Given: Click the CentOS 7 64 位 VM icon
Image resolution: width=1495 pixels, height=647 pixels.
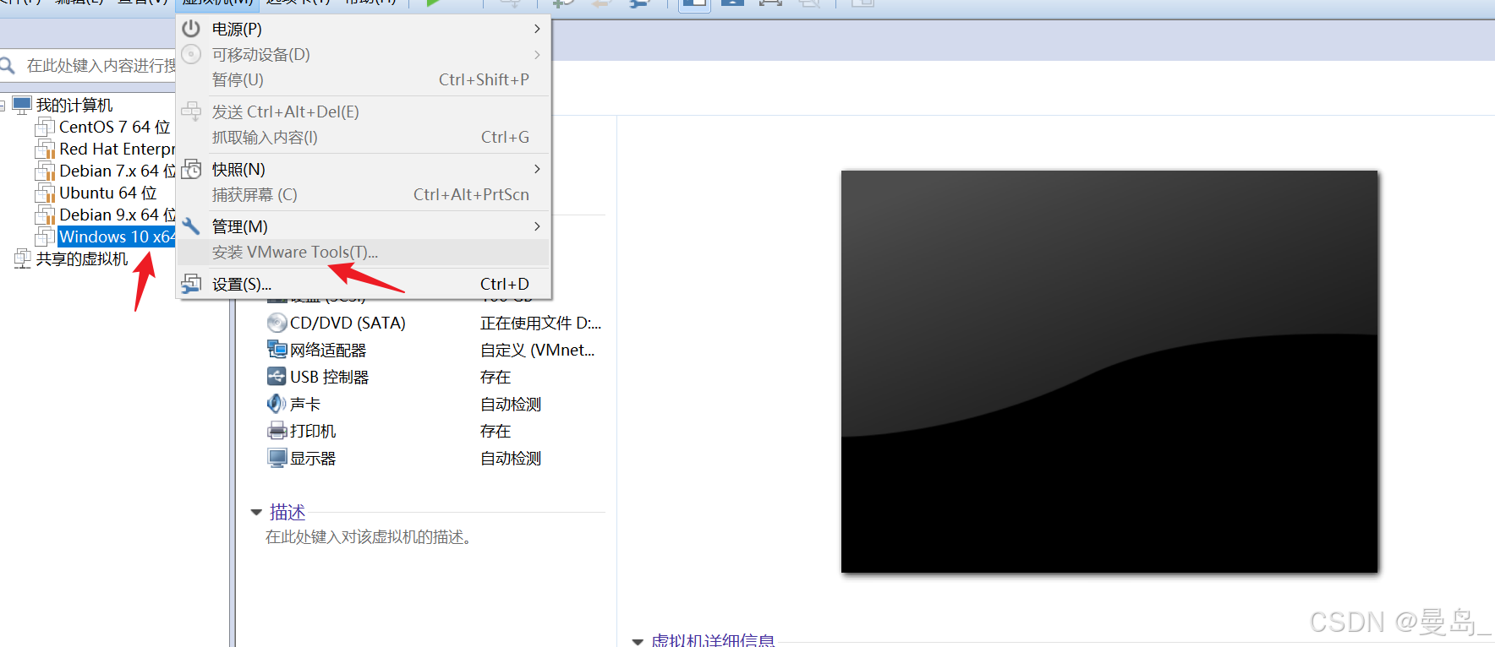Looking at the screenshot, I should point(45,127).
